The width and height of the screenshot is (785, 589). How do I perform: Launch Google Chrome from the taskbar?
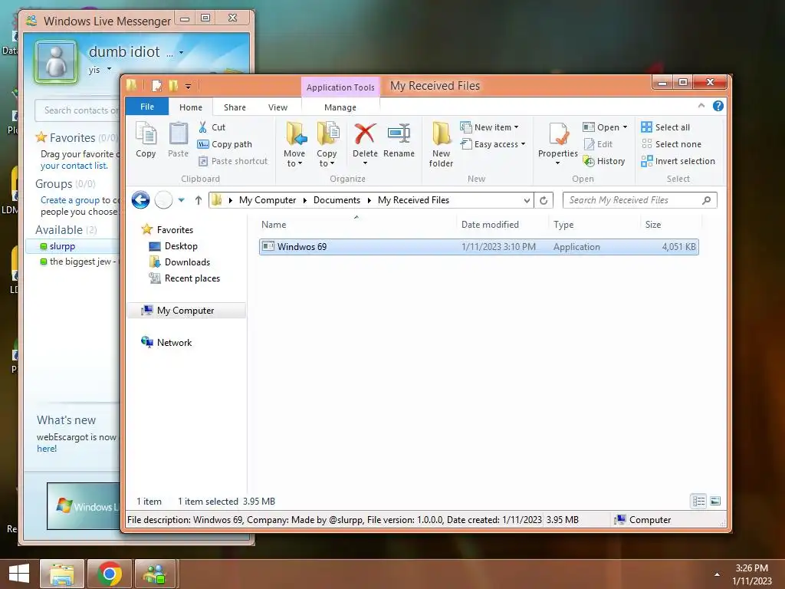pyautogui.click(x=110, y=574)
